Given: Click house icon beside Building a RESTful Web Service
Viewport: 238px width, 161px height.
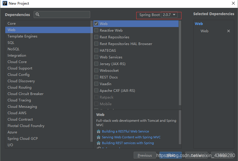Looking at the screenshot, I should coord(99,131).
